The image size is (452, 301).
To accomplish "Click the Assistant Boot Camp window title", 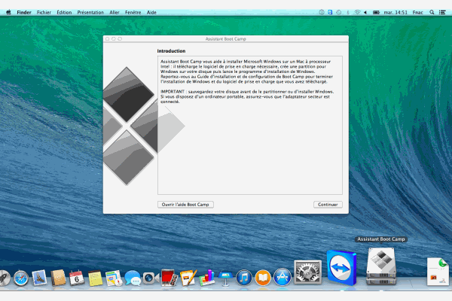I will click(x=226, y=39).
